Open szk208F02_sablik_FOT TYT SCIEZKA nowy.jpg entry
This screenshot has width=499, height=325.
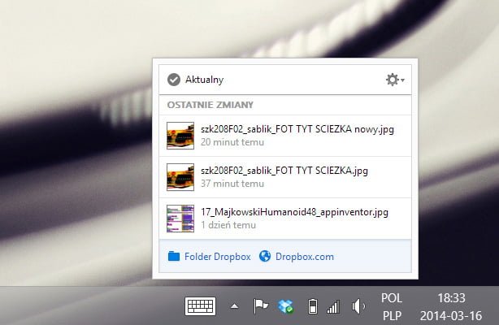tap(285, 136)
